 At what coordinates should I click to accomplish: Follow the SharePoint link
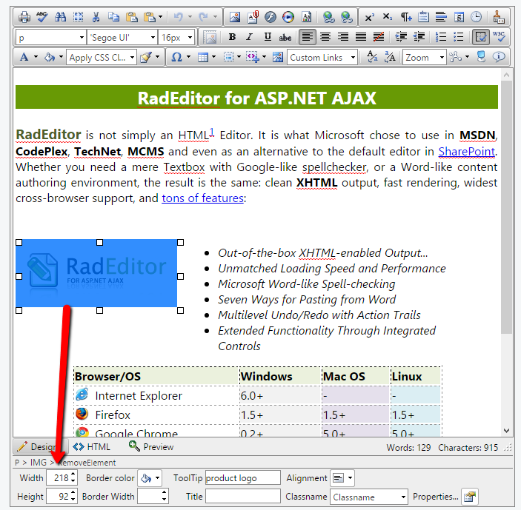[466, 151]
